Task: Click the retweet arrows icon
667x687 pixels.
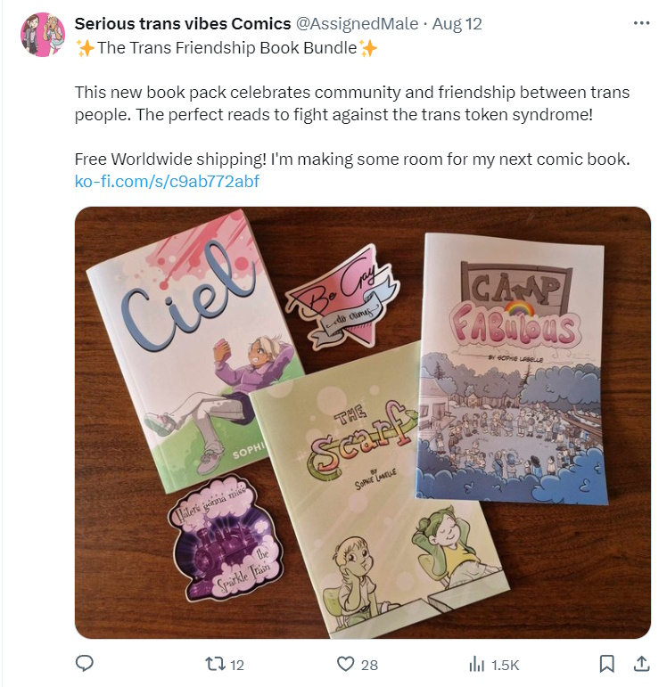Action: point(215,664)
